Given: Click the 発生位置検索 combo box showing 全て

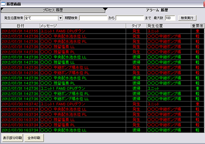Looking at the screenshot, I should (44, 18).
